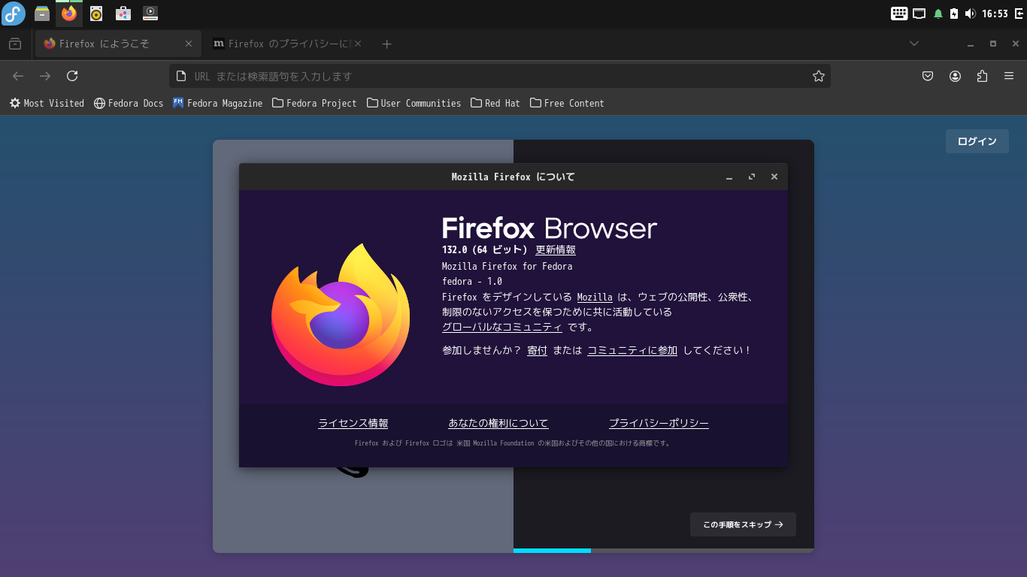Click the ログイン button
The width and height of the screenshot is (1027, 577).
point(977,141)
